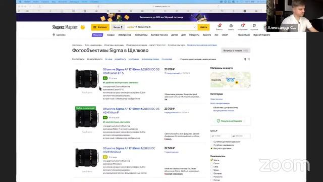Open the 51 reviews link of Canon EF-S lens

pyautogui.click(x=113, y=78)
